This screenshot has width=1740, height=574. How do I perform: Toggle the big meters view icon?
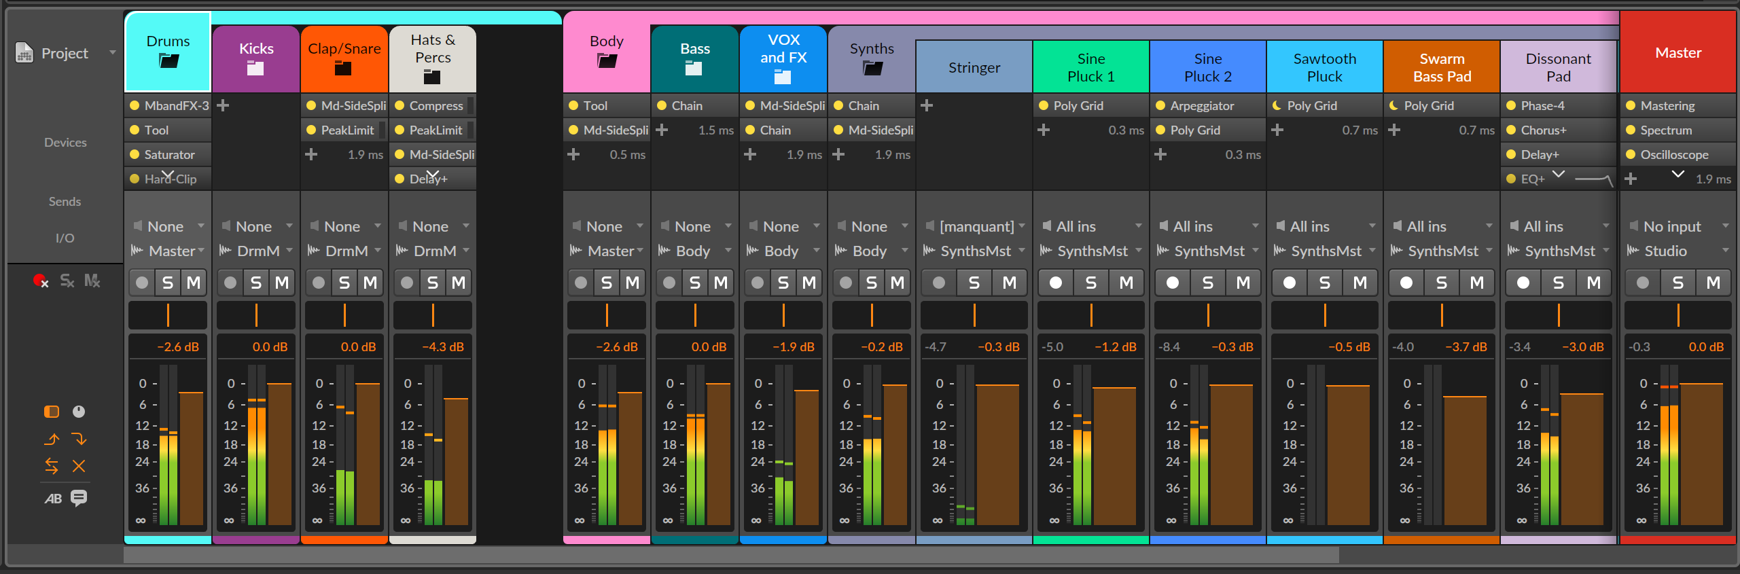tap(52, 412)
